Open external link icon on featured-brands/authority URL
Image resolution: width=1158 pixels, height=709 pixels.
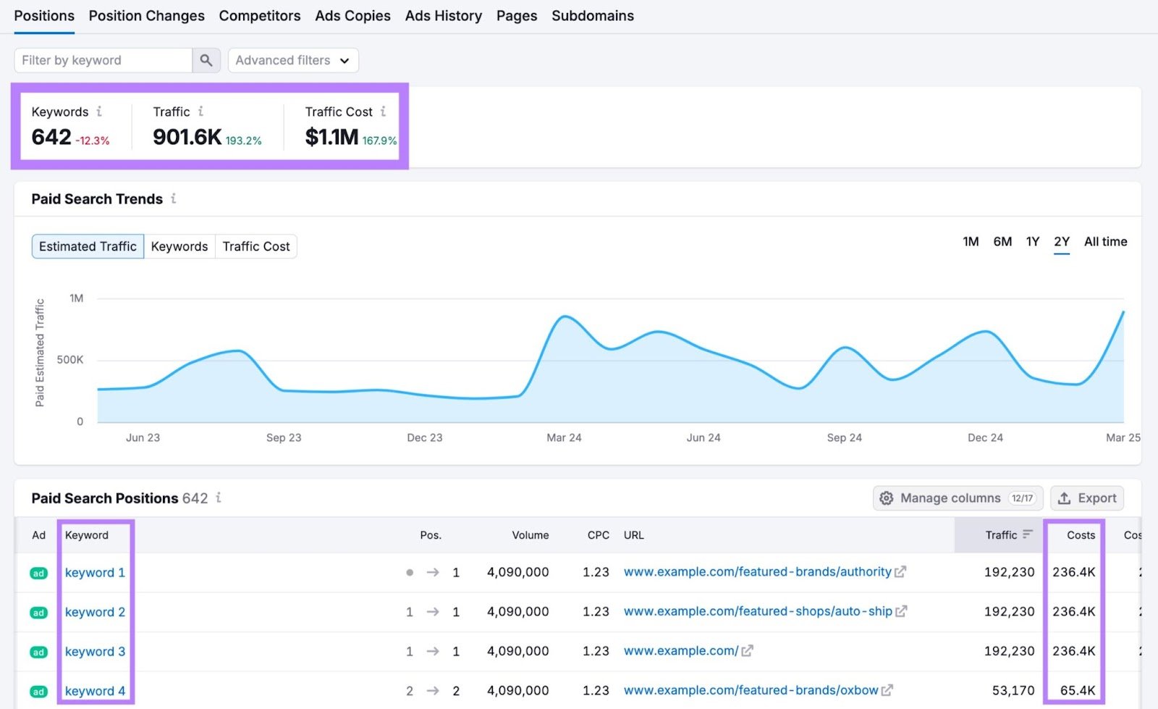(900, 571)
